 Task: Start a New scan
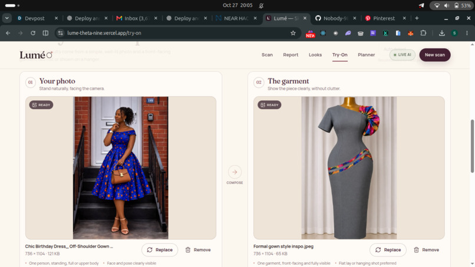point(435,55)
